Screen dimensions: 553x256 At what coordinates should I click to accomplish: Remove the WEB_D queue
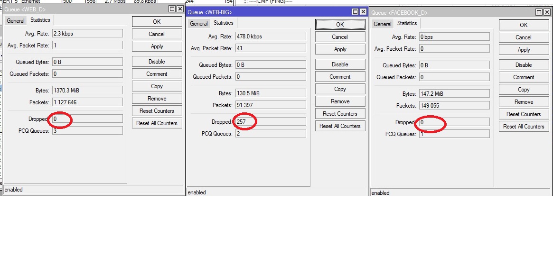pos(157,99)
